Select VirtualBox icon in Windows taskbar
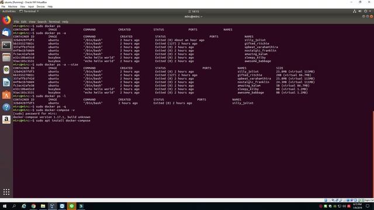 click(52, 206)
